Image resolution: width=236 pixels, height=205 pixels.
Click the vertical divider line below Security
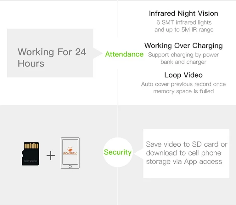118,186
